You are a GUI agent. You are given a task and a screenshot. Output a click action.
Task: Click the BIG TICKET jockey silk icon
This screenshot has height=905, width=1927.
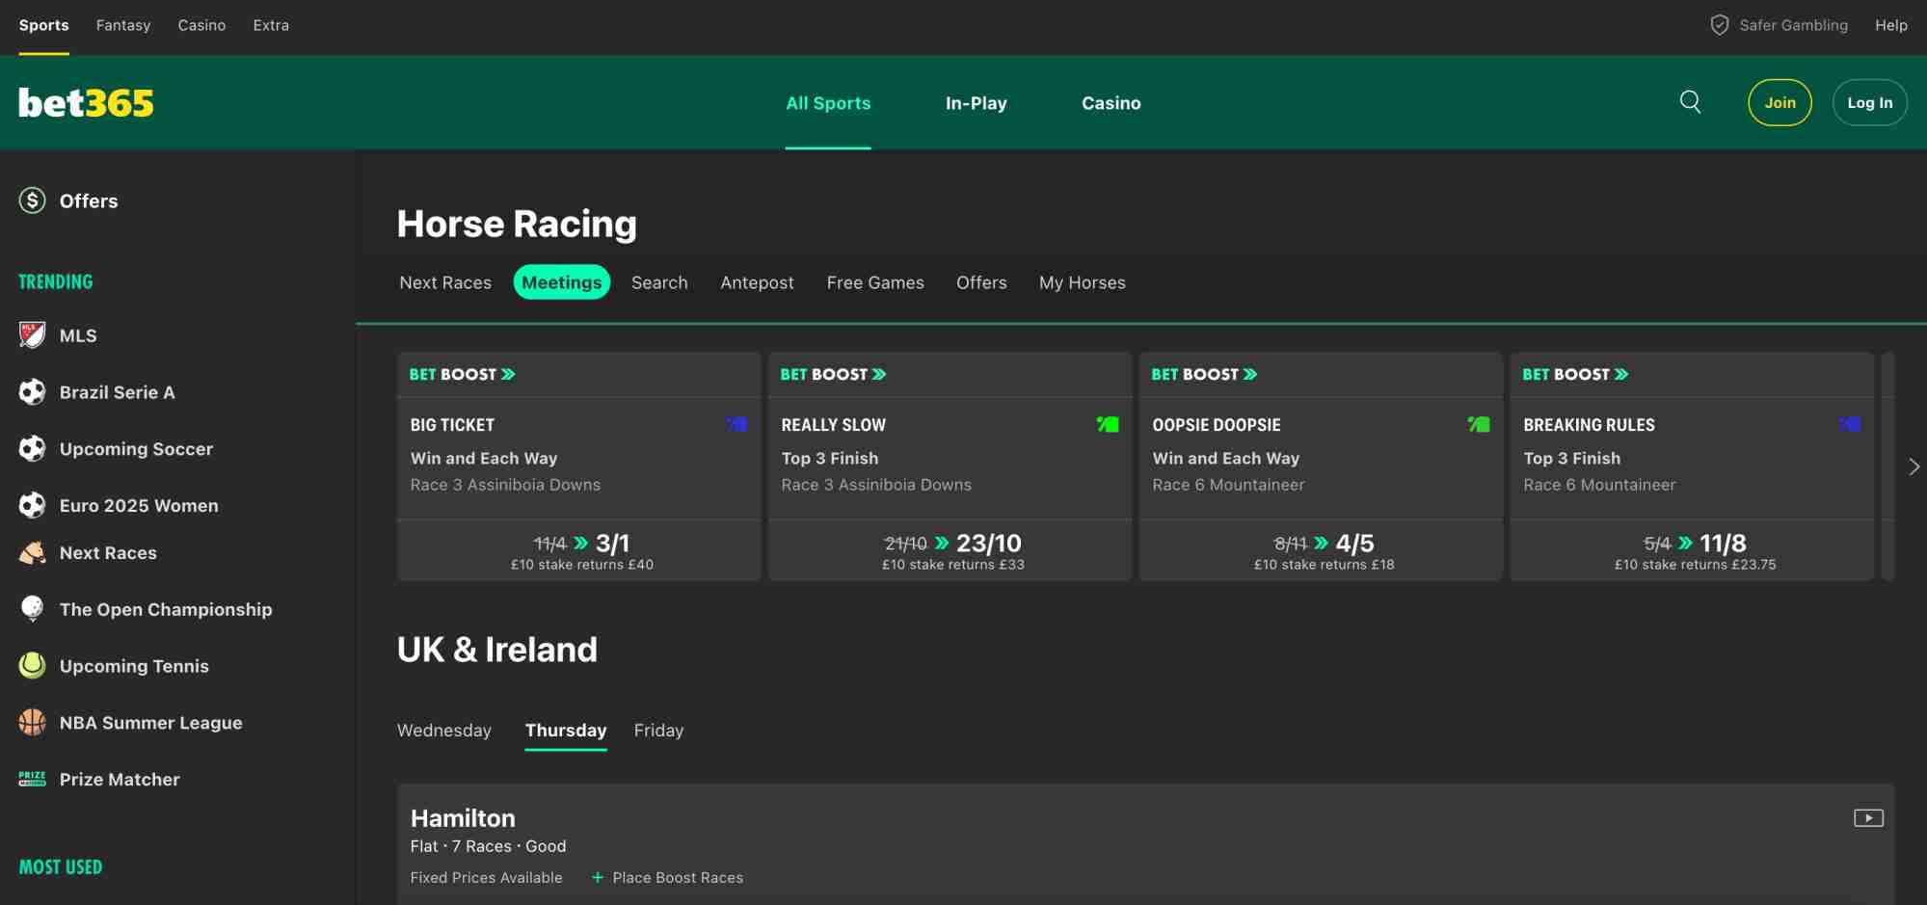click(x=737, y=424)
